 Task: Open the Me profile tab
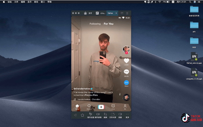[125, 107]
